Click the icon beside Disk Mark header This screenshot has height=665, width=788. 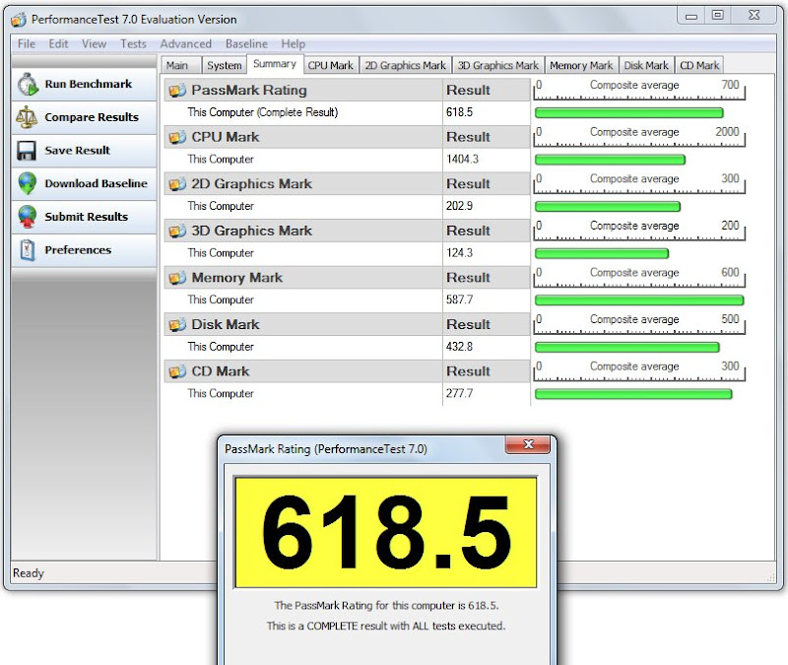coord(177,325)
